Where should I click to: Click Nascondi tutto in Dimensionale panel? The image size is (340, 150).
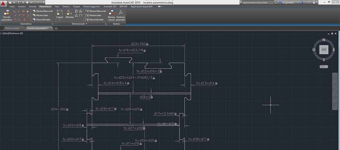(x=95, y=20)
